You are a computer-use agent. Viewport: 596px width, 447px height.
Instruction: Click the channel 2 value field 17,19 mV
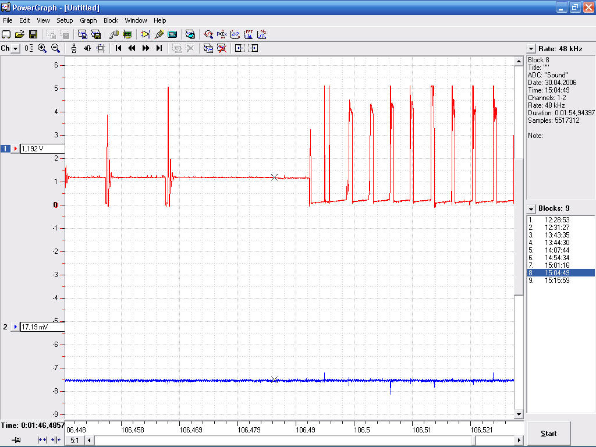[x=42, y=327]
